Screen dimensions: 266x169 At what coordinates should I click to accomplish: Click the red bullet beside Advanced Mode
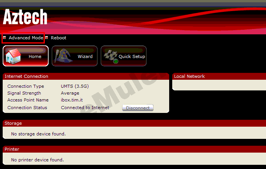coord(5,37)
